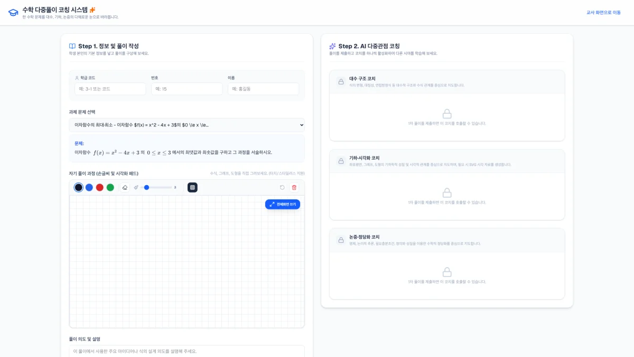Click the large lock in 논증·정당화 코치 card
Viewport: 634px width, 357px height.
pos(447,272)
